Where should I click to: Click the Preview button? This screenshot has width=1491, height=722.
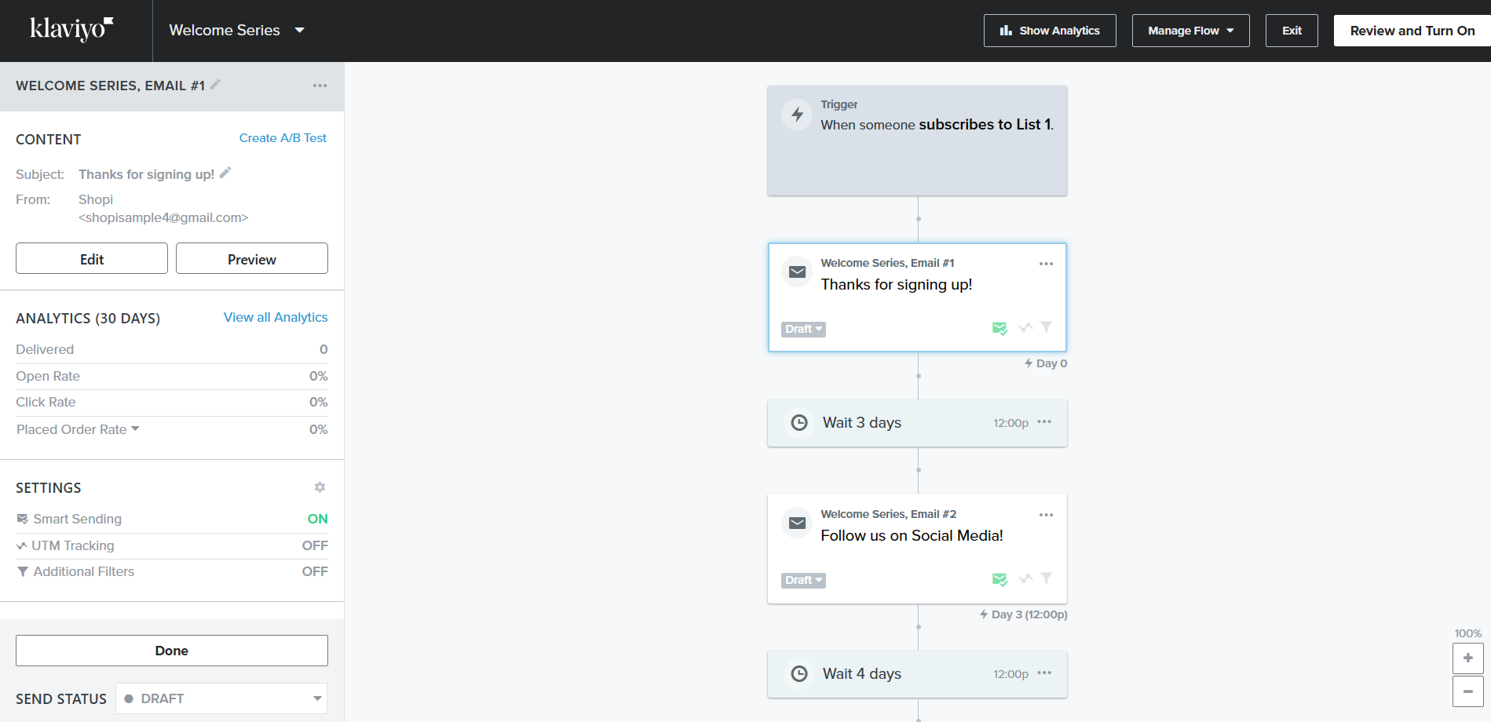(x=252, y=258)
